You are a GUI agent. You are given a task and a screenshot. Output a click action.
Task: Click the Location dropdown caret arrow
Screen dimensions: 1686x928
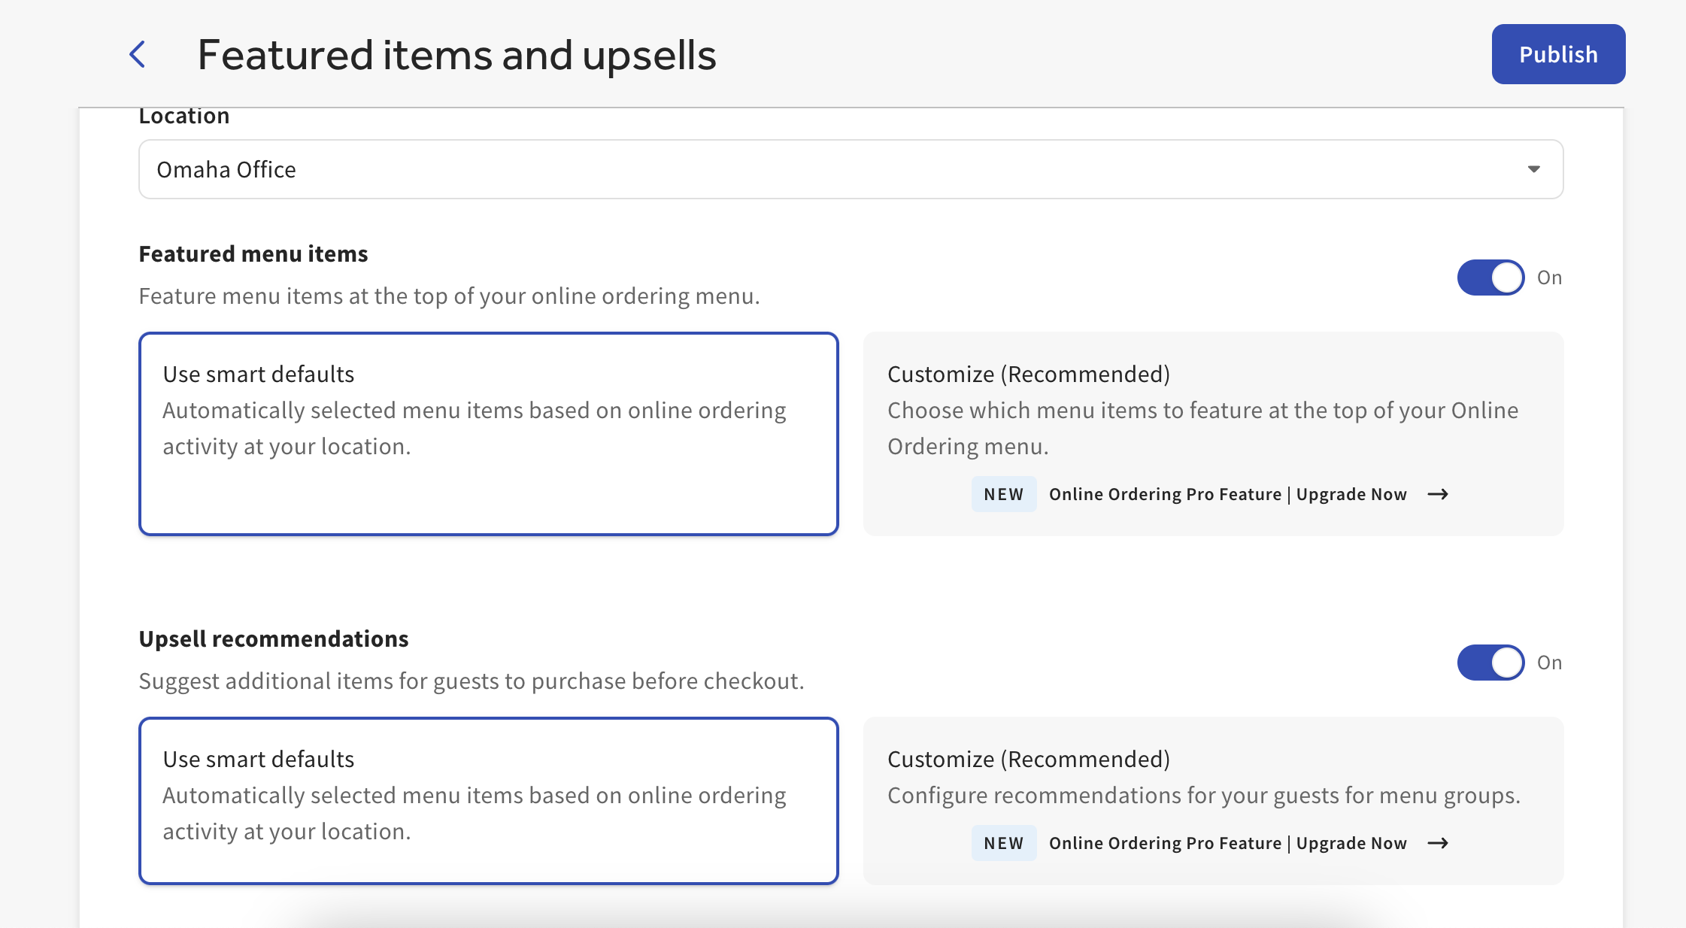coord(1533,169)
